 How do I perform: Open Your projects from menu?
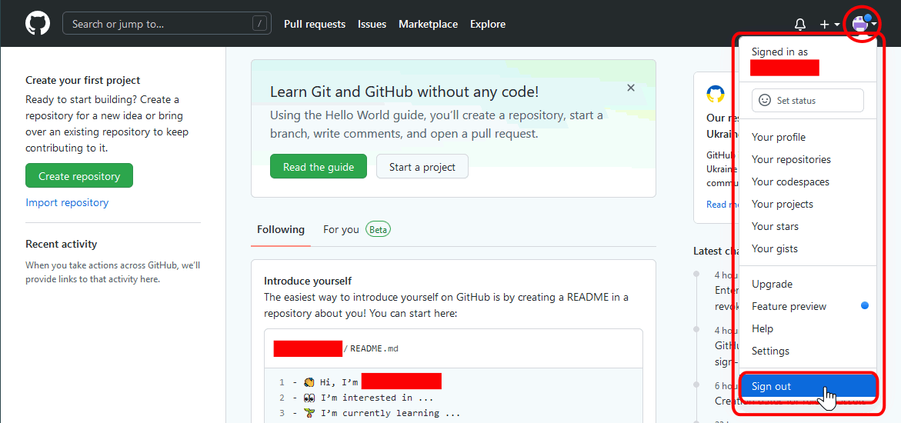click(x=807, y=204)
